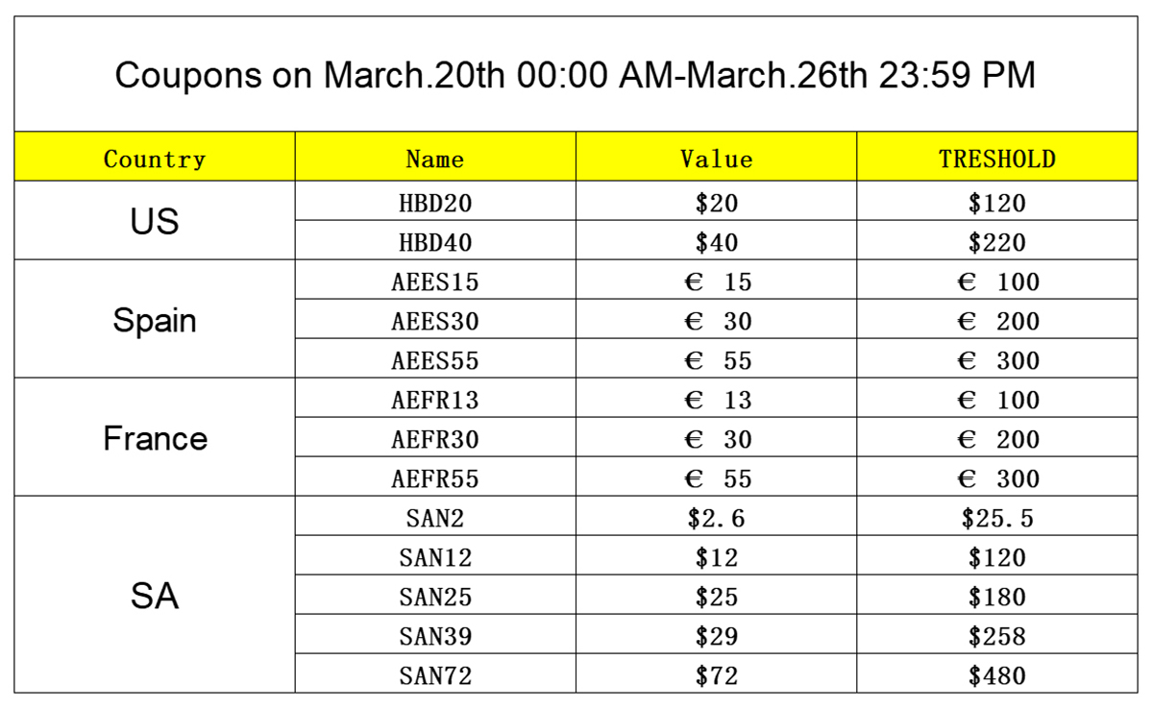Select the AEES15 coupon code
Screen dimensions: 1153x709
coord(435,281)
